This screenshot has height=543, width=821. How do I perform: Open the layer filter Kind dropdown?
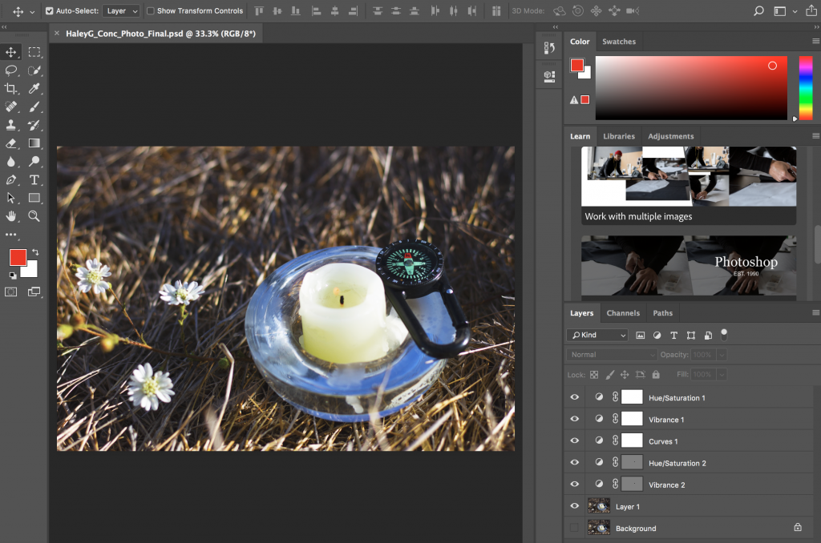tap(597, 335)
